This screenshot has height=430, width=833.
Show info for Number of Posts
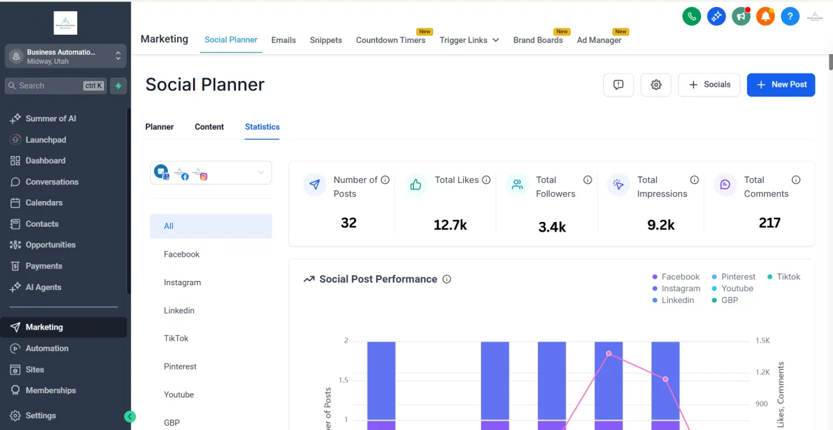pyautogui.click(x=385, y=180)
